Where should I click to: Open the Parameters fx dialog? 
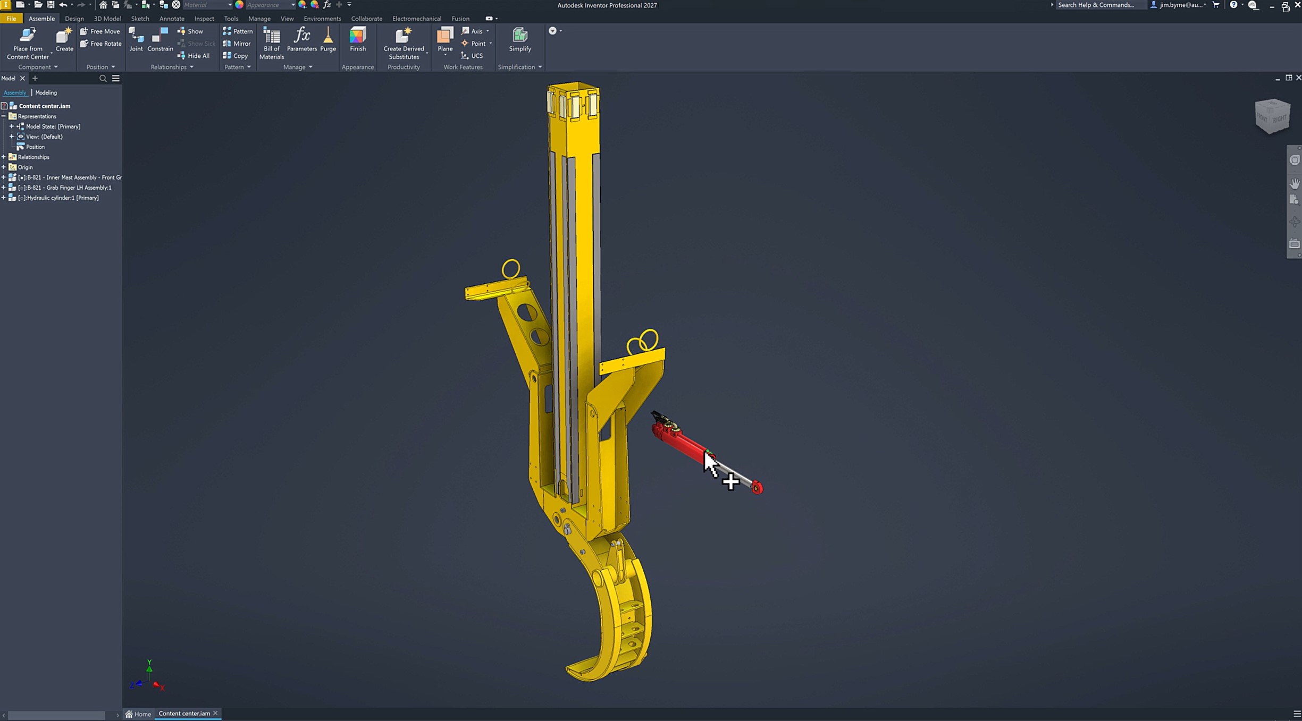301,39
